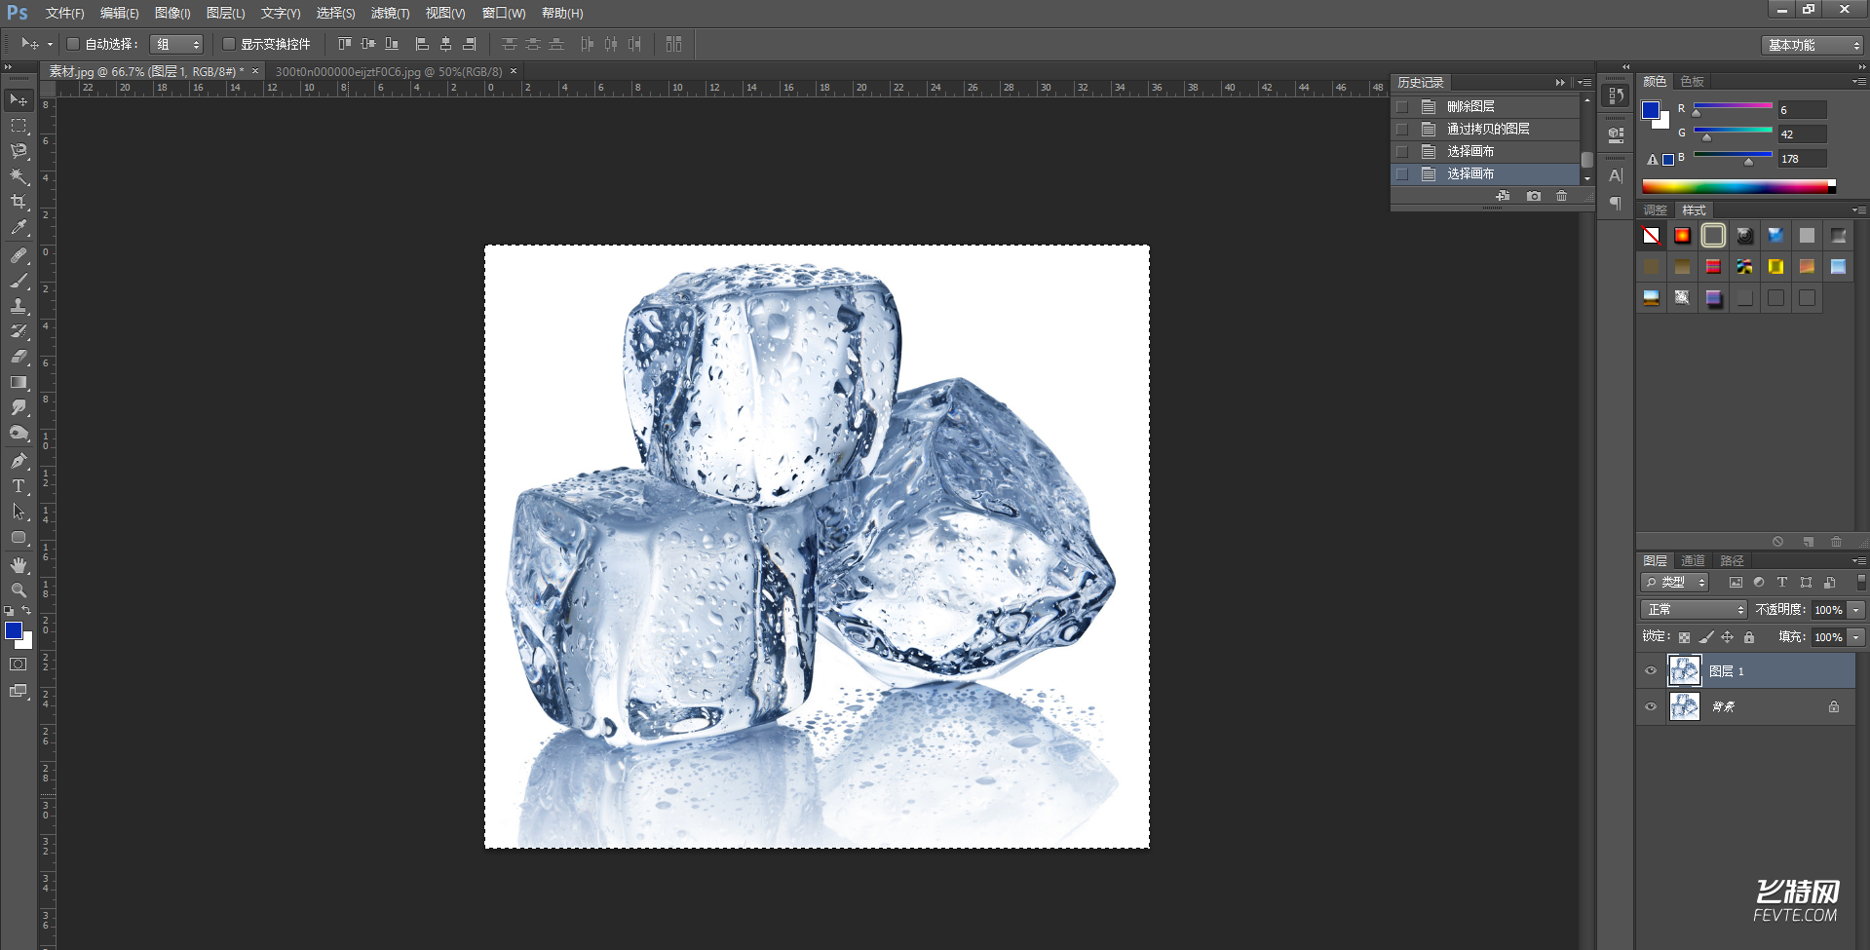Hide layer 图层 1 with eye icon

point(1651,670)
